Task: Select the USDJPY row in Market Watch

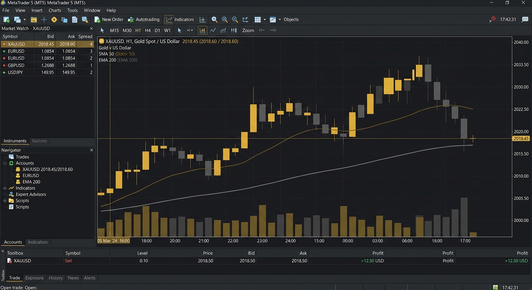Action: (x=47, y=72)
